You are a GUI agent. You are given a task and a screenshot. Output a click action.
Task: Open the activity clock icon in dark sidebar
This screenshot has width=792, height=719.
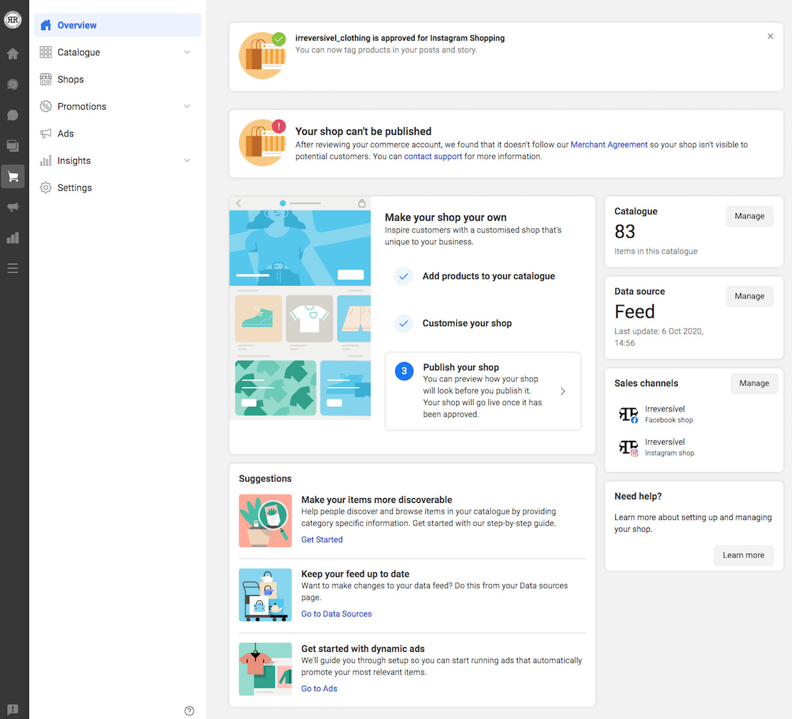coord(13,85)
